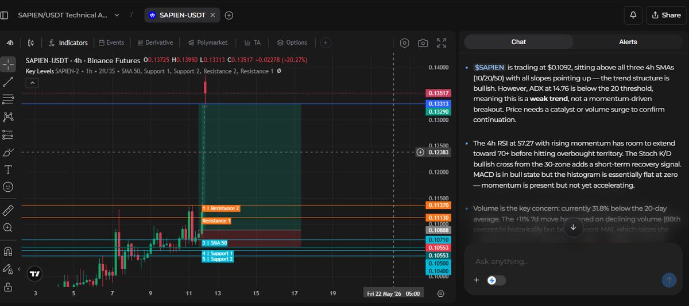Click the Resistance 1 level label

[216, 220]
